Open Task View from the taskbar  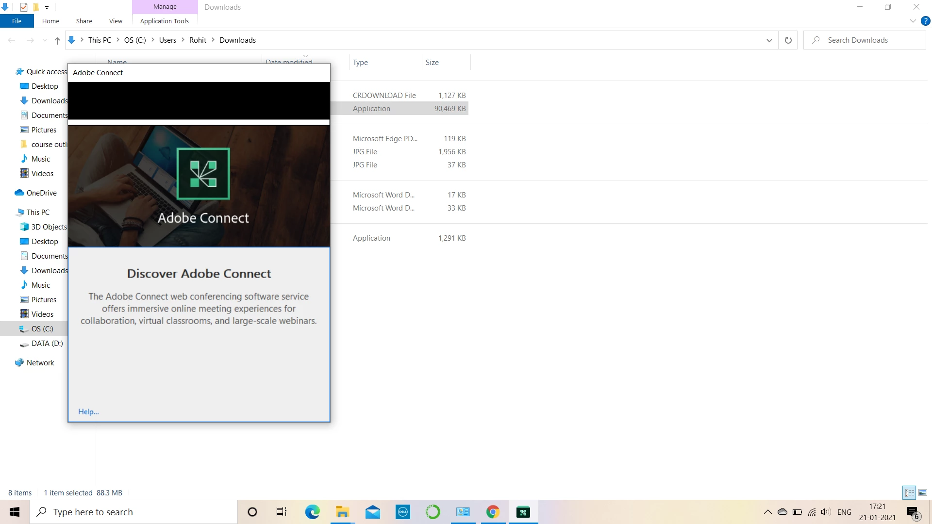[282, 512]
